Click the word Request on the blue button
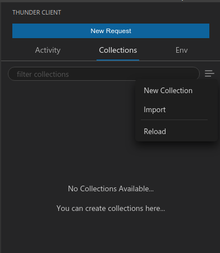 coord(118,31)
